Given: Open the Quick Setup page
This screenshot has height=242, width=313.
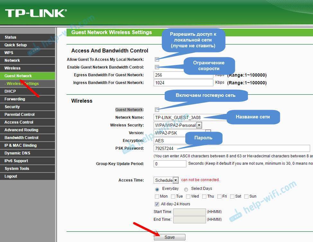Looking at the screenshot, I should point(27,45).
